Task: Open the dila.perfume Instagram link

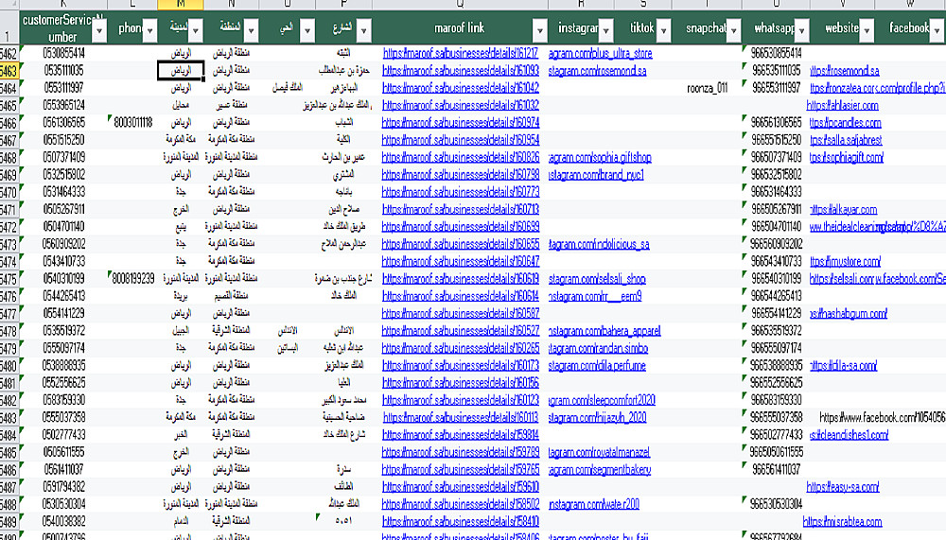Action: pyautogui.click(x=597, y=366)
